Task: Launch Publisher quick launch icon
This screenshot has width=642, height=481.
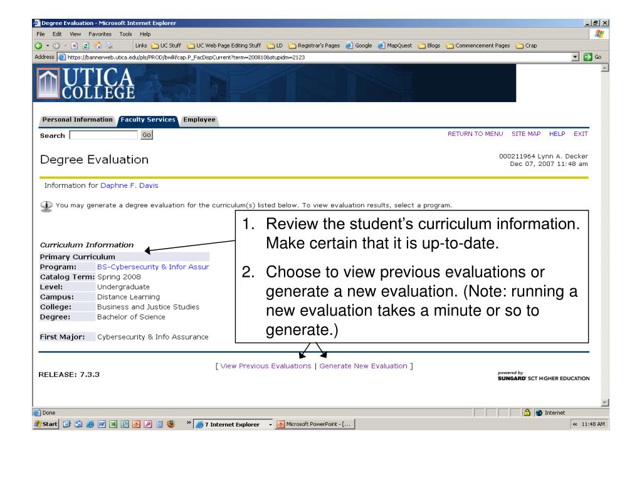Action: (x=125, y=424)
